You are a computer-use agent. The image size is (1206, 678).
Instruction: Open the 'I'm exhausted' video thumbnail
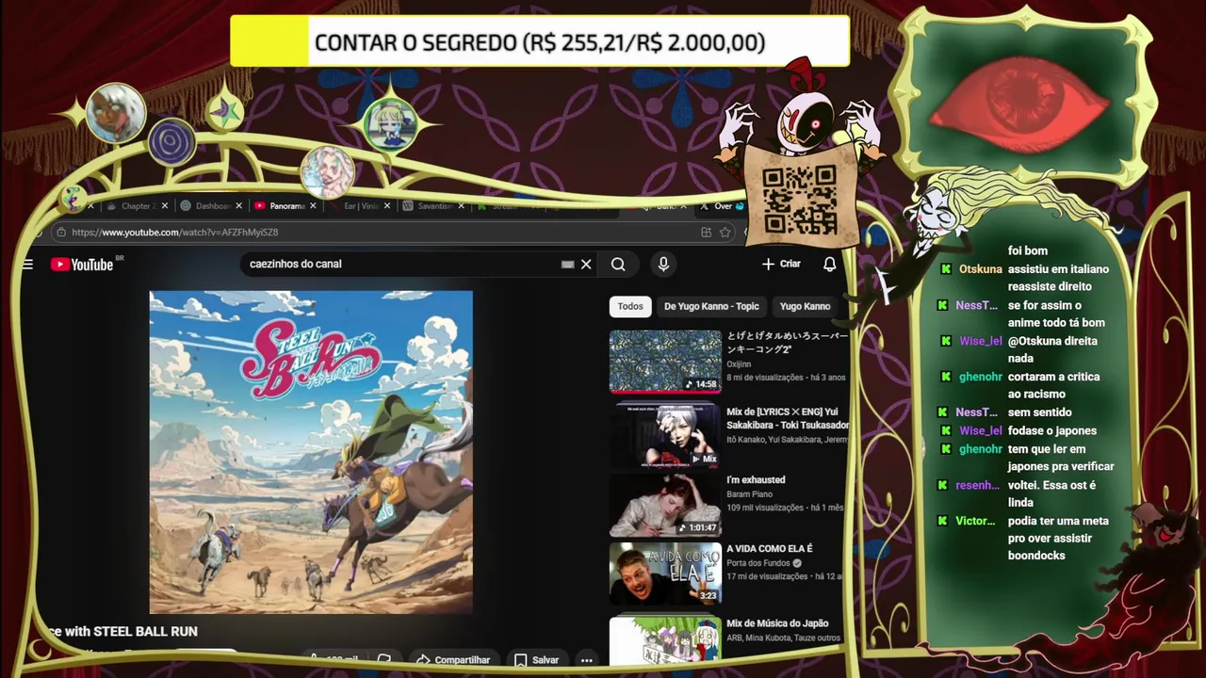pos(665,505)
